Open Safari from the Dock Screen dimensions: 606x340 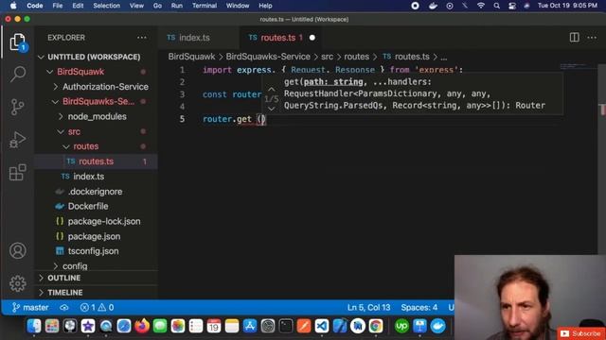pos(124,326)
